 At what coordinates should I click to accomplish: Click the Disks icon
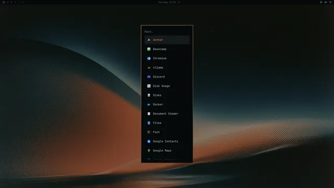[x=149, y=95]
